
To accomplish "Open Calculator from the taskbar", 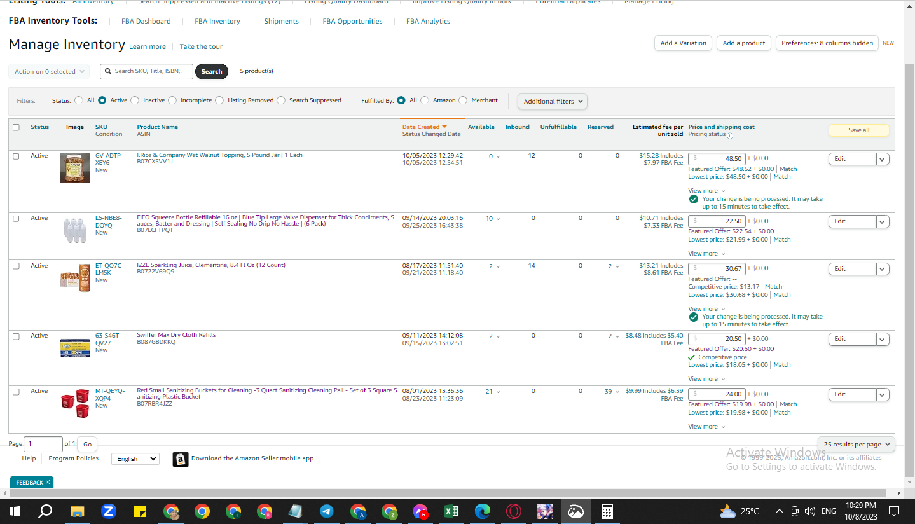I will pyautogui.click(x=607, y=511).
